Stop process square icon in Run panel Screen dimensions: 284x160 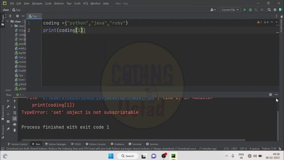coord(8,114)
